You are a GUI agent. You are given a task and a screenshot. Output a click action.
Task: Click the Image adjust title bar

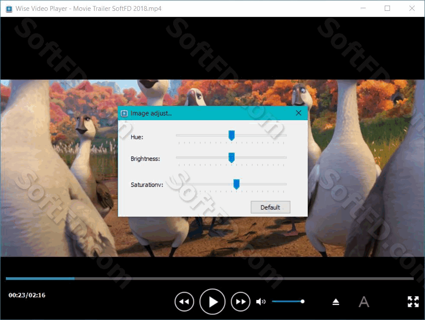pyautogui.click(x=213, y=113)
